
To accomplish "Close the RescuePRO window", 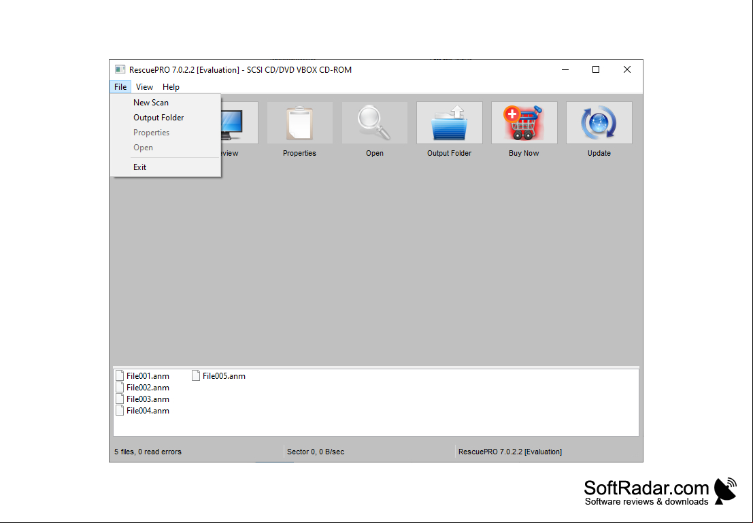I will (x=627, y=69).
